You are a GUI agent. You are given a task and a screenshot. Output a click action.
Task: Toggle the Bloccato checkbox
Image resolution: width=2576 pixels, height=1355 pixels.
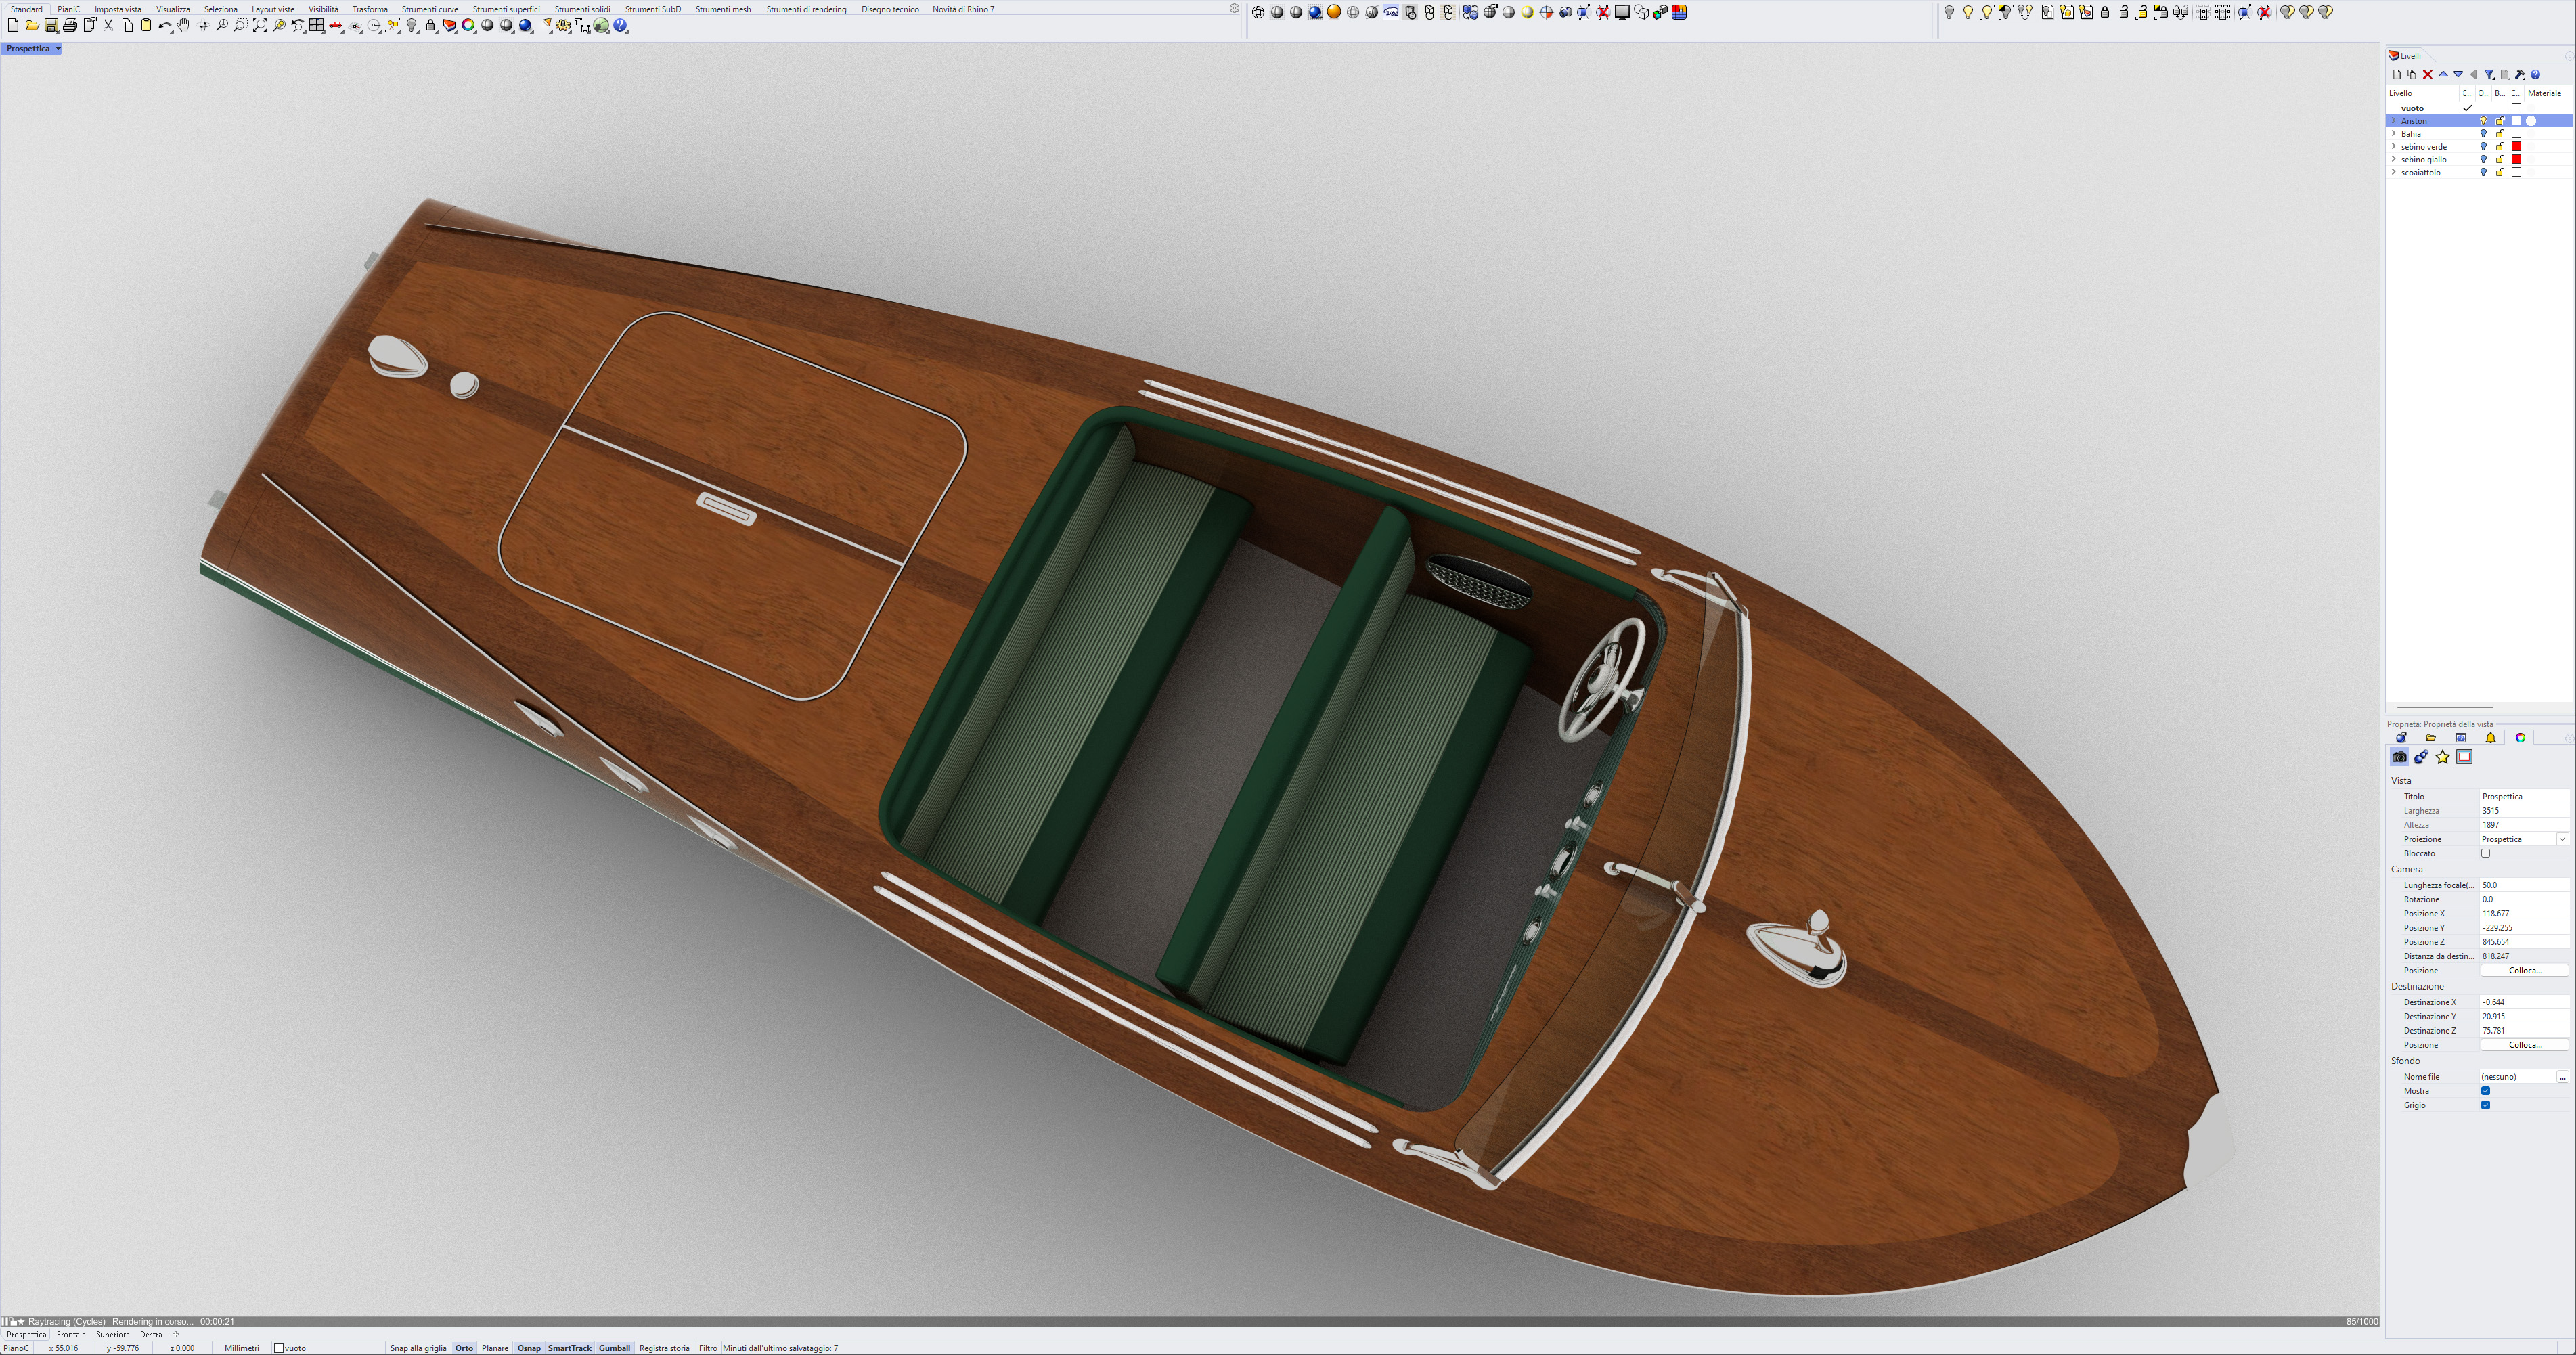(2485, 853)
